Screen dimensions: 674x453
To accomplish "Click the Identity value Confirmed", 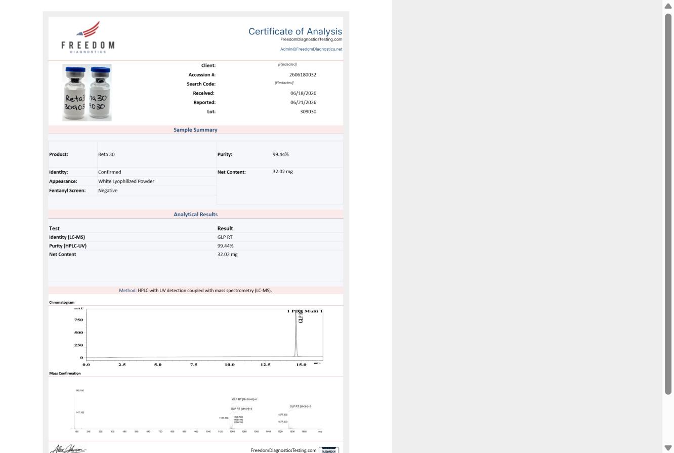I will (110, 172).
